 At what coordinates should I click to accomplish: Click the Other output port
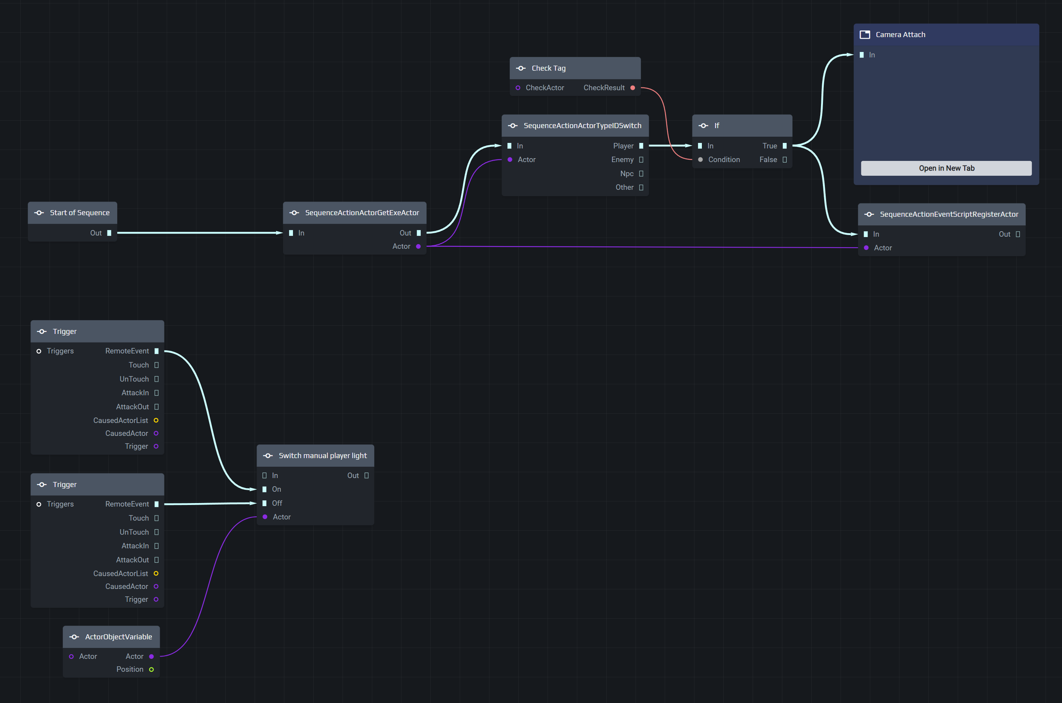pyautogui.click(x=641, y=187)
